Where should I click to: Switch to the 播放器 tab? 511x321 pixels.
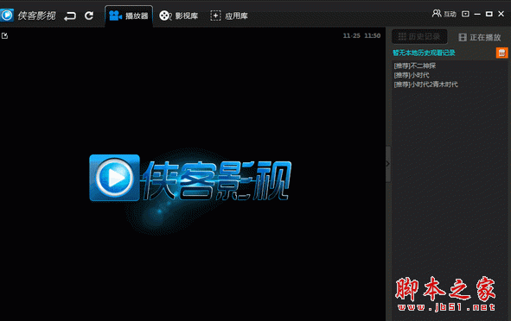click(129, 16)
